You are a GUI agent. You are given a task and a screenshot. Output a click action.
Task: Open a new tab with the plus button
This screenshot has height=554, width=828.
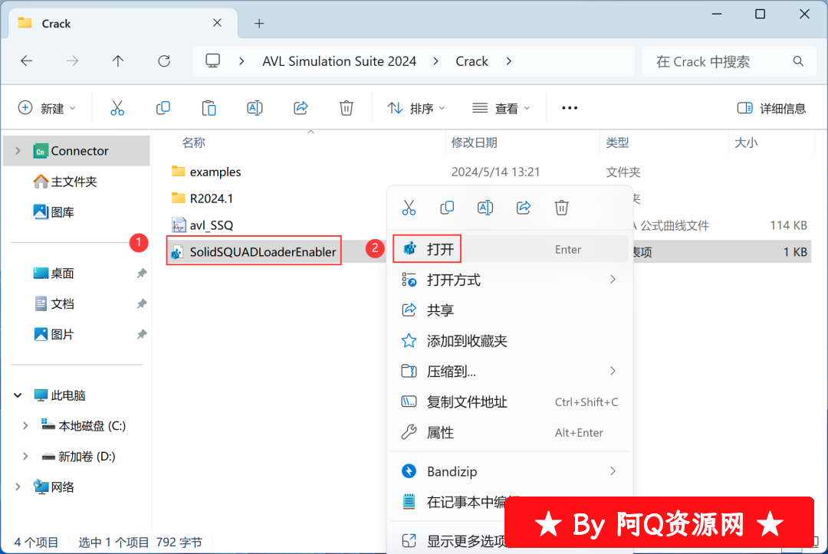(259, 23)
